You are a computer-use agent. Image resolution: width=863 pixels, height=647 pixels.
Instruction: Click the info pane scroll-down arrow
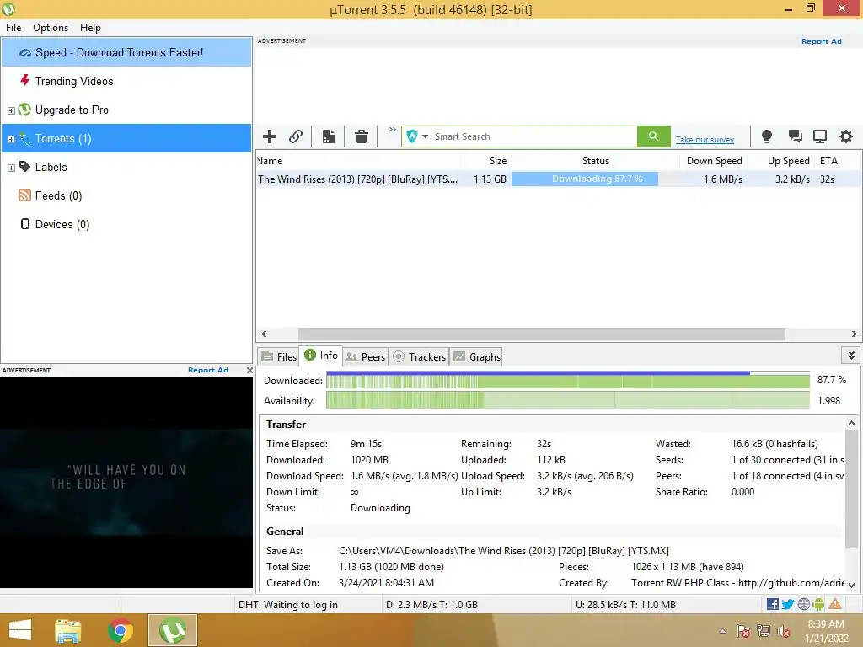[851, 585]
